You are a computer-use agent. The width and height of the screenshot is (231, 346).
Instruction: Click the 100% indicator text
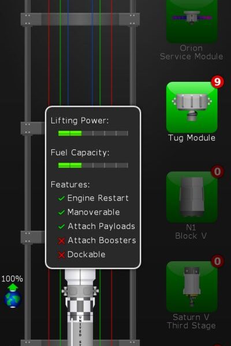coord(12,279)
